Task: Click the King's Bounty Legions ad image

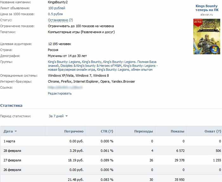Action: tap(206, 36)
